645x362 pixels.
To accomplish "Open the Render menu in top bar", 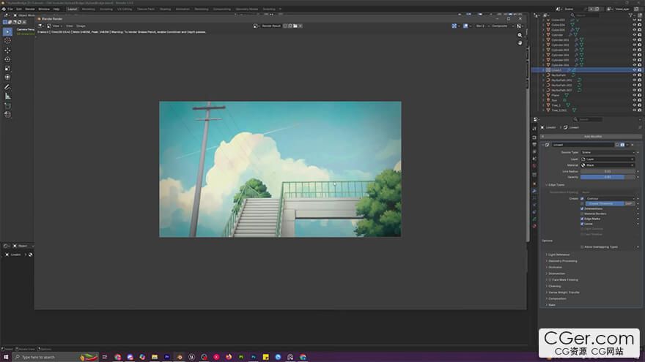I will [30, 9].
